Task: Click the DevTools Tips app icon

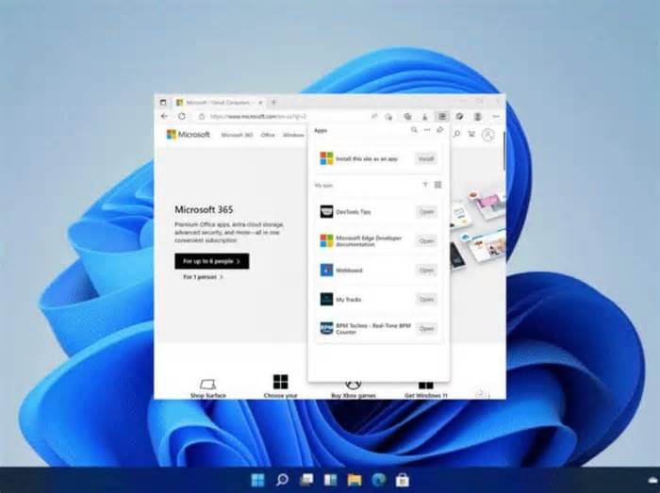Action: (x=326, y=211)
